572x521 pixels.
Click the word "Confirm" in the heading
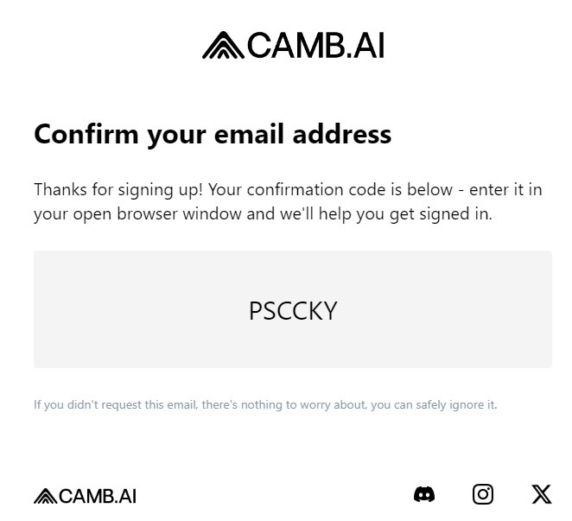click(x=86, y=135)
